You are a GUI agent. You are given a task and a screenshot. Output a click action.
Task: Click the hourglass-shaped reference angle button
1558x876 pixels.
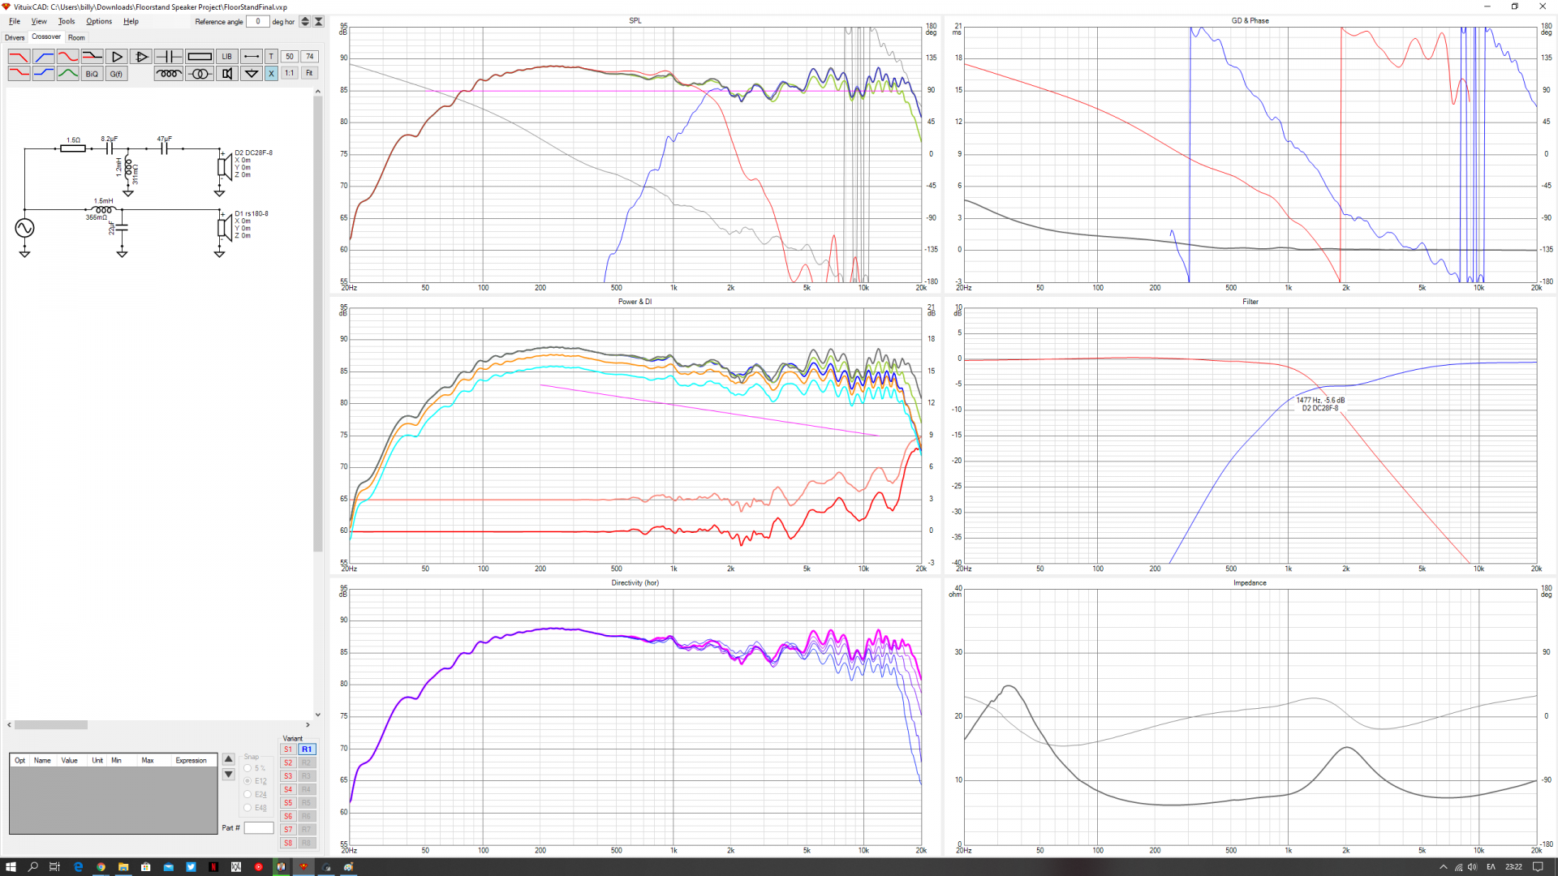click(x=319, y=22)
